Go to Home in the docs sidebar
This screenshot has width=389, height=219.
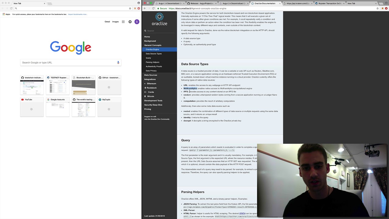pyautogui.click(x=159, y=36)
